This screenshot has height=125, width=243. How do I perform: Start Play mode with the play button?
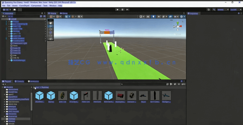[118, 9]
